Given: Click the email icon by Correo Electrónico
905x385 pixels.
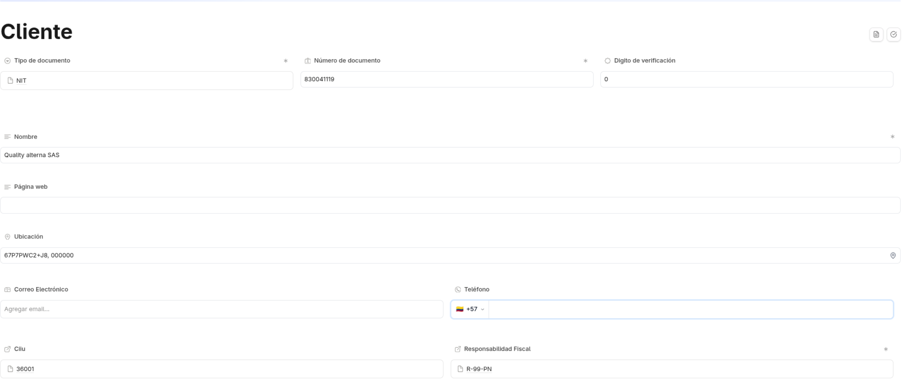Looking at the screenshot, I should point(7,290).
